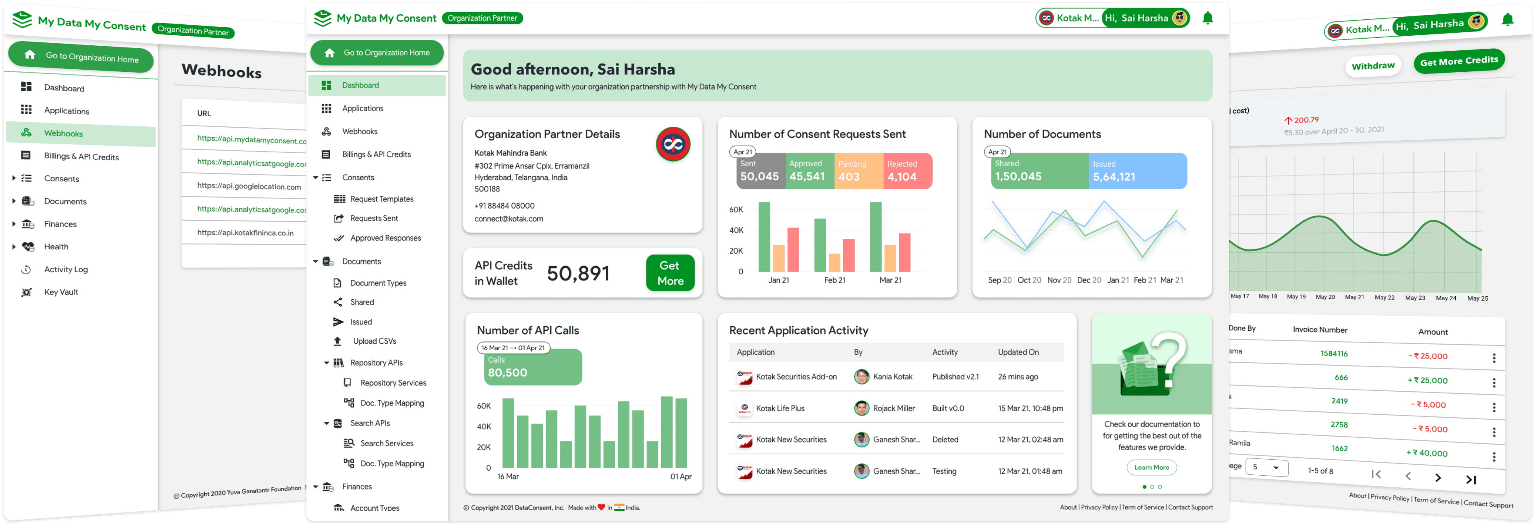1536x526 pixels.
Task: Collapse Repository APIs section
Action: coord(326,363)
